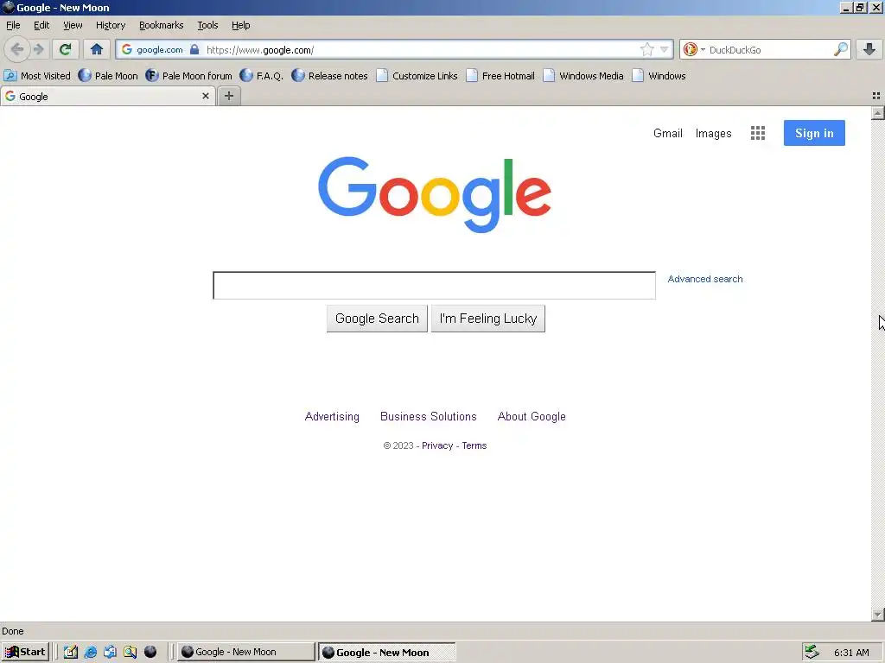
Task: Open the Downloads arrow button
Action: pyautogui.click(x=869, y=49)
